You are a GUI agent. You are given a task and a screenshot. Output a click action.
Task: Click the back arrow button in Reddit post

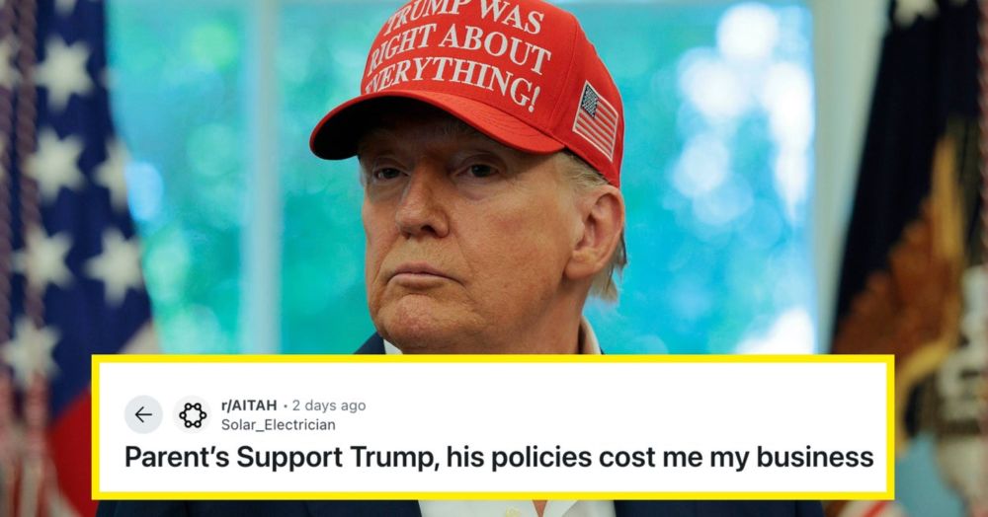[143, 415]
